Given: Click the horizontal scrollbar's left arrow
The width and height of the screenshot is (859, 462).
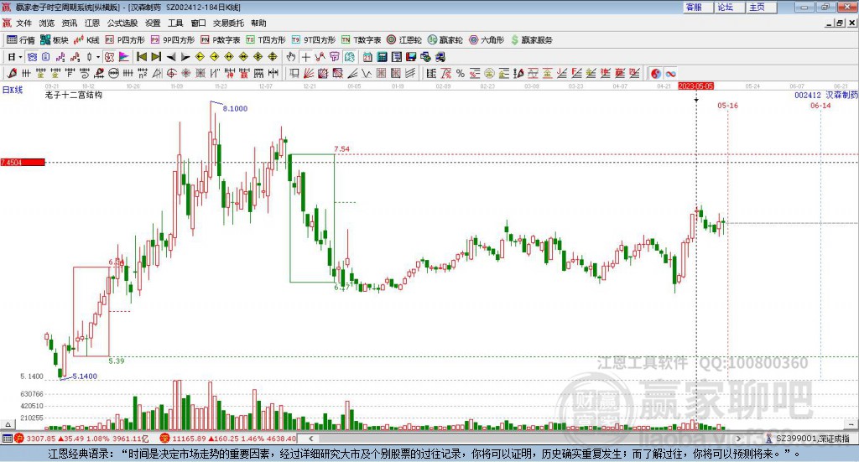Looking at the screenshot, I should click(x=311, y=439).
